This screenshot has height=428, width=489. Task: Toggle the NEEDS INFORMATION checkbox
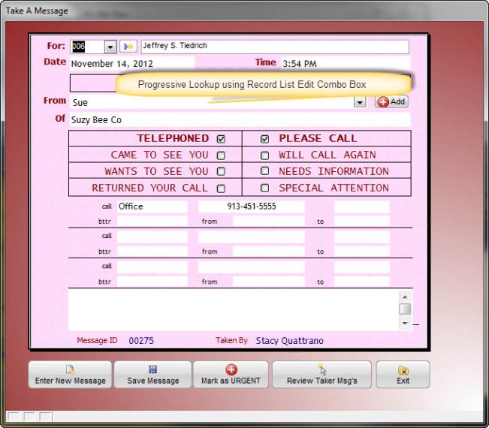point(264,172)
